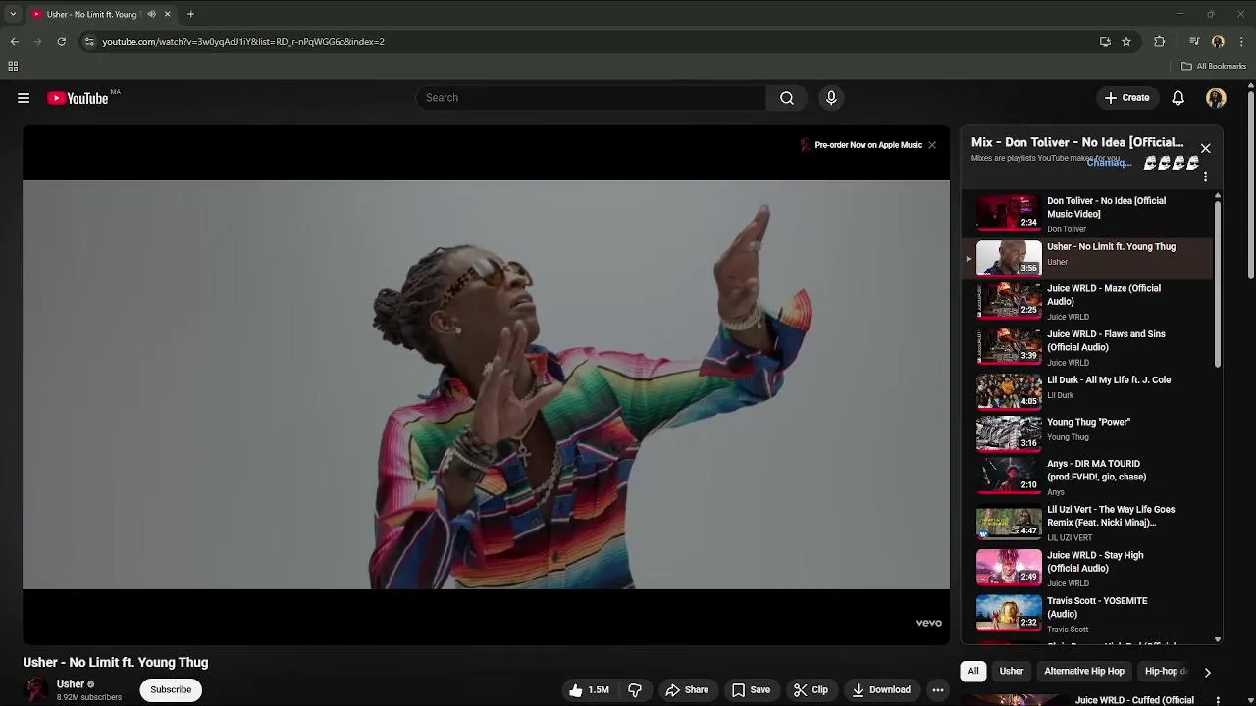Image resolution: width=1256 pixels, height=706 pixels.
Task: Subscribe to the Usher channel
Action: [171, 689]
